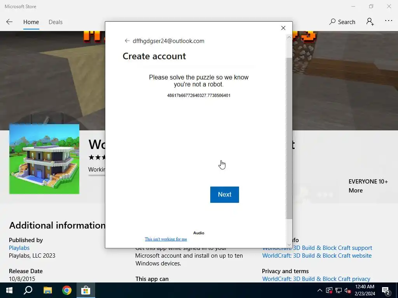Open WorldCraft website link
398x298 pixels.
(x=317, y=255)
